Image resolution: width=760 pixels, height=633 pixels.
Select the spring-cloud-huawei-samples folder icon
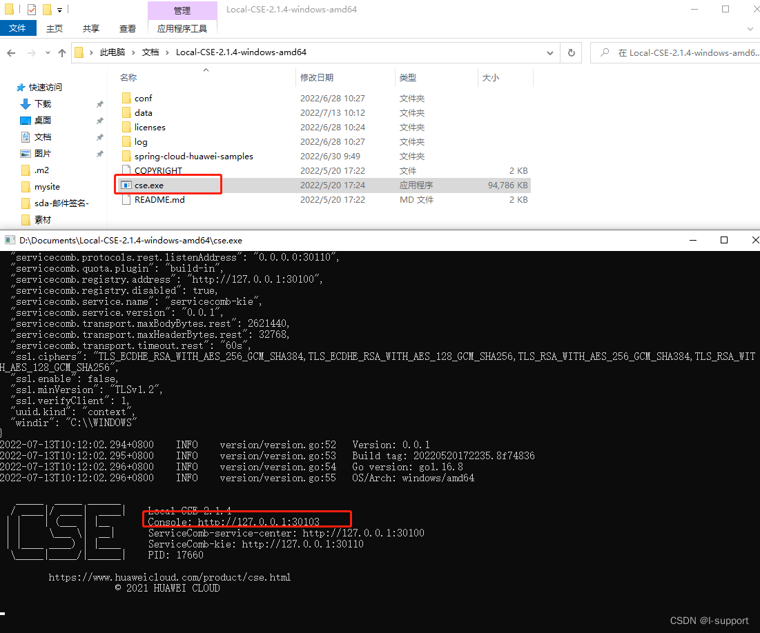point(126,157)
